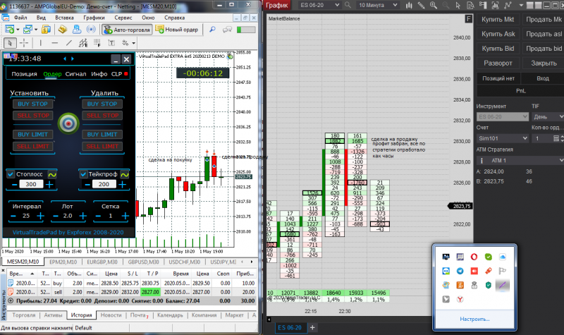Open the magnifier search icon in MetaTrader
Screen dimensions: 564x335
(213, 30)
